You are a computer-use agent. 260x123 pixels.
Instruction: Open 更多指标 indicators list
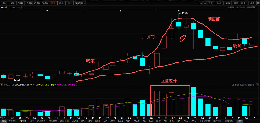[x=228, y=121]
